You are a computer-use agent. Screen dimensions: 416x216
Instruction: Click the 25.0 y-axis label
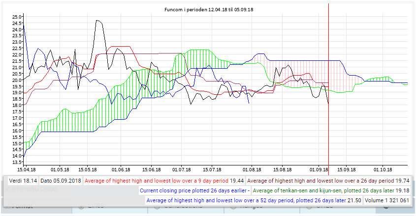(x=16, y=17)
